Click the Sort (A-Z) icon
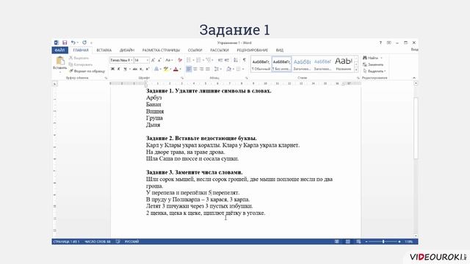Screen dimensions: 470x264 [x=236, y=60]
